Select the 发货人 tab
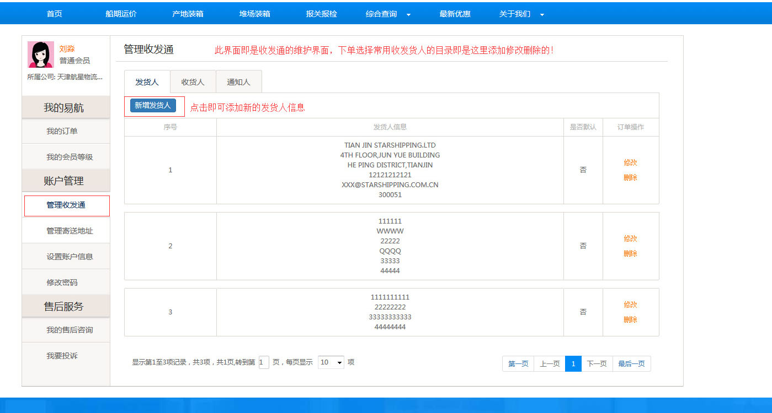 click(147, 82)
